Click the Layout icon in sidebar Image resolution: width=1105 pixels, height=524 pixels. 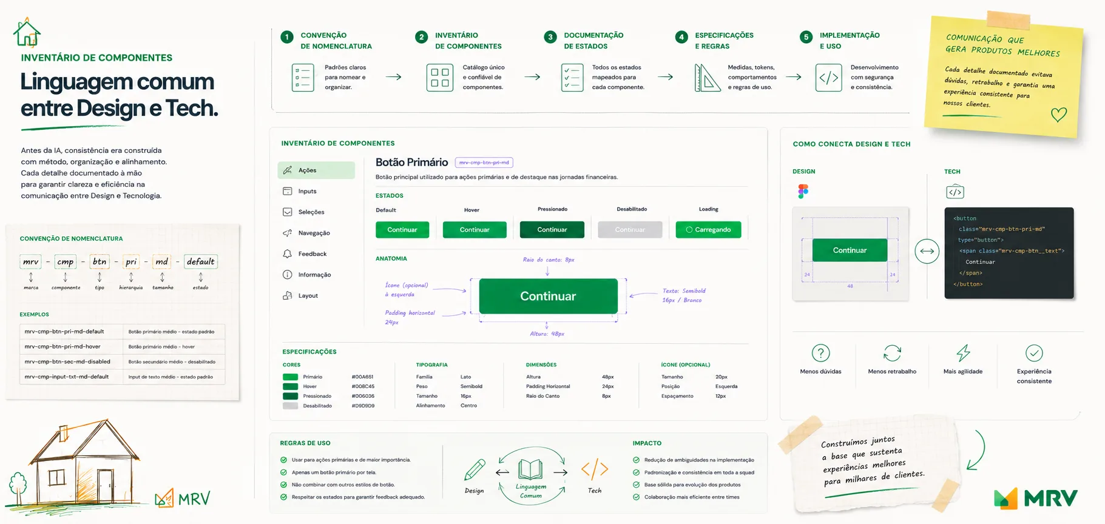point(288,295)
